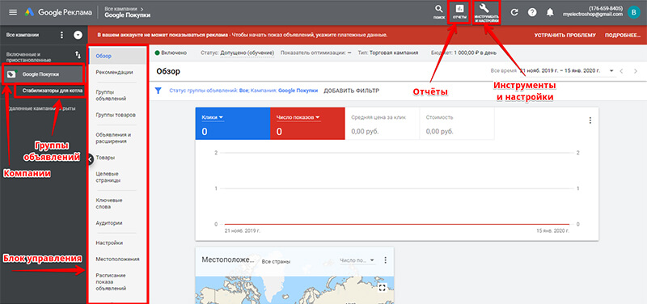Click the sort arrows icon in sidebar
Viewport: 647px width, 304px height.
click(x=78, y=54)
